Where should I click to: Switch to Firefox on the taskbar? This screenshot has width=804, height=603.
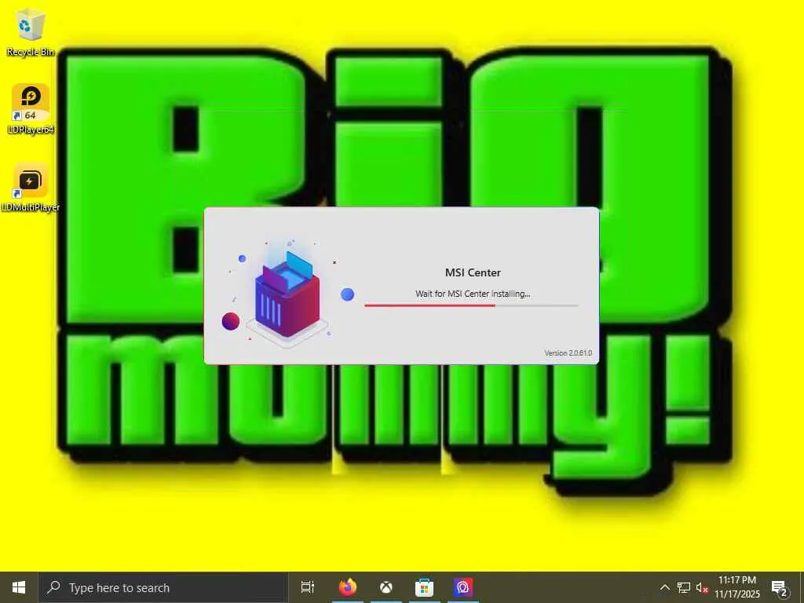[348, 587]
